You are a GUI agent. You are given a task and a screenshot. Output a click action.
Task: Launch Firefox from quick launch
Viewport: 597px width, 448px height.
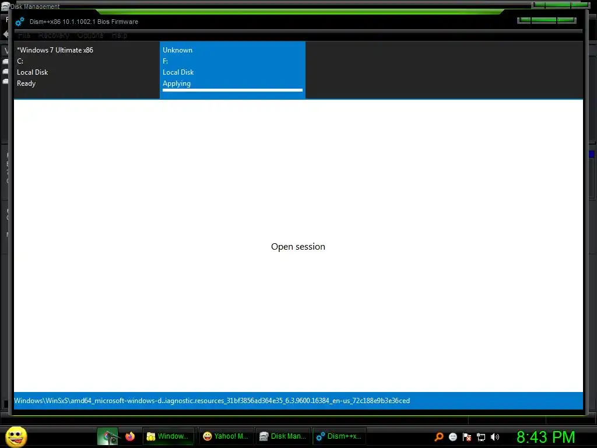(130, 436)
